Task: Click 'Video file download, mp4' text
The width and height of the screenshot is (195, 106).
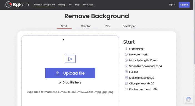Action: pyautogui.click(x=146, y=66)
